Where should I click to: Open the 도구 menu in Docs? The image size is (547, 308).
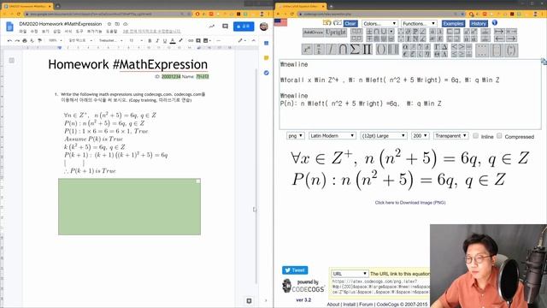pyautogui.click(x=79, y=32)
